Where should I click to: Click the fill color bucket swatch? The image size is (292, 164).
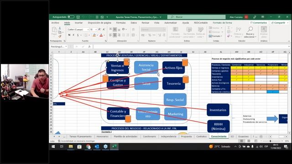[94, 35]
